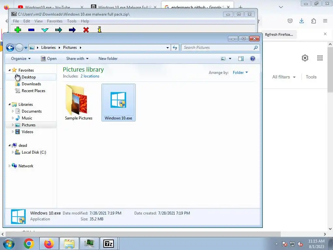Open the Sample Pictures folder icon

[77, 100]
